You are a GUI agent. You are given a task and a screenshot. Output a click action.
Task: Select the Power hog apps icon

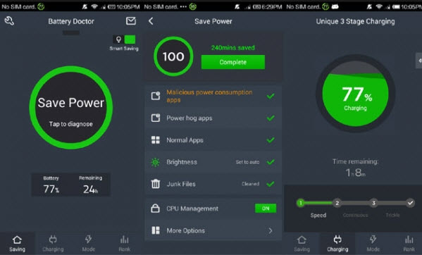[x=156, y=118]
